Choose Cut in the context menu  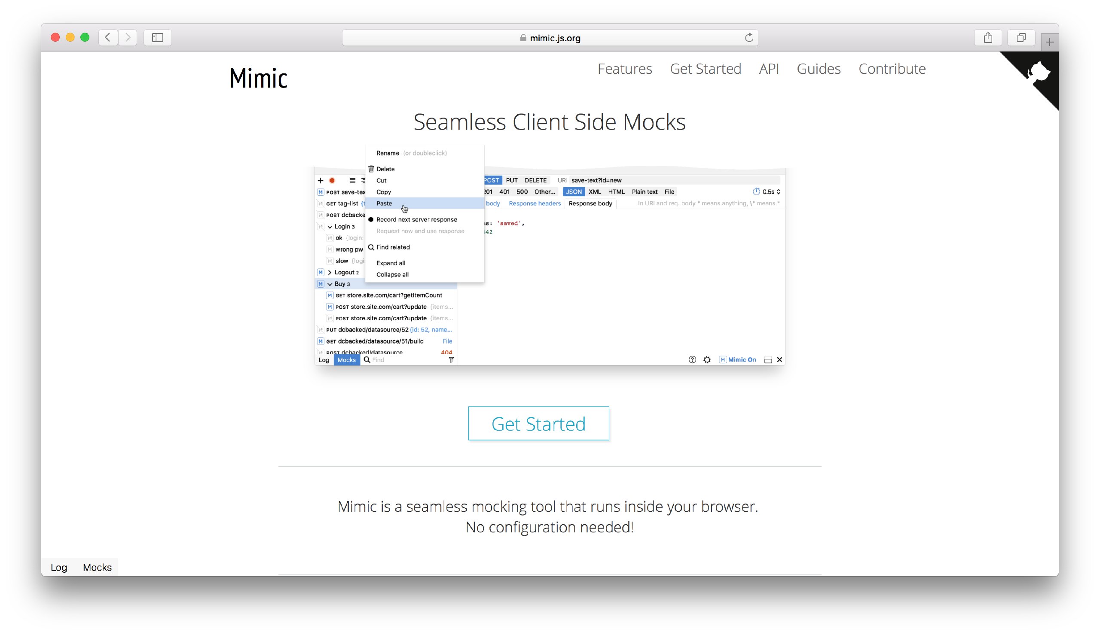click(425, 180)
